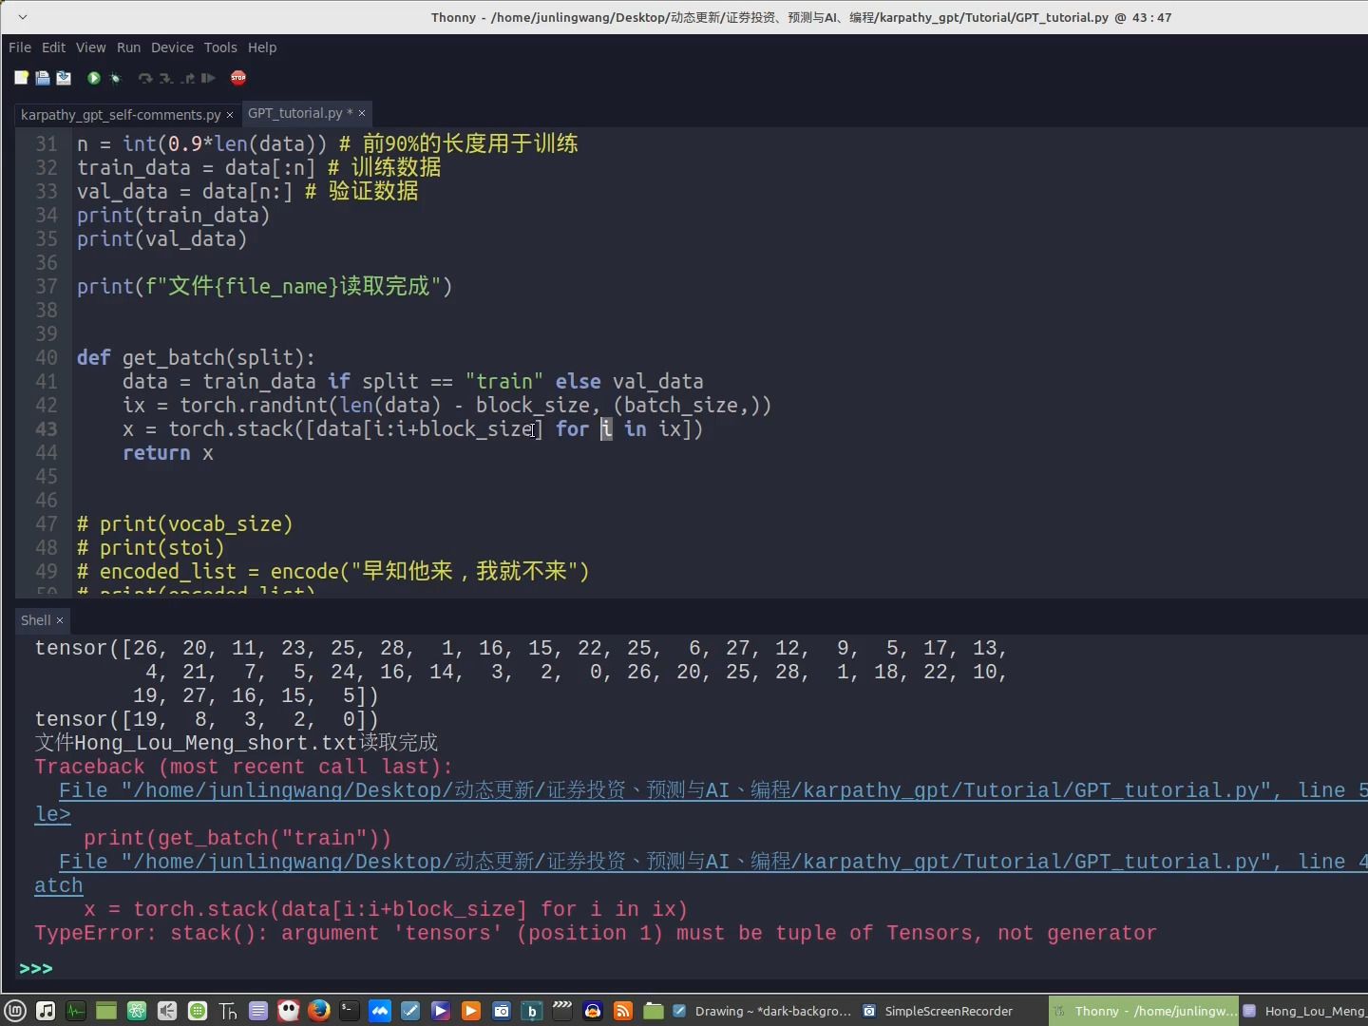Open the Linux Mint start menu

[15, 1011]
